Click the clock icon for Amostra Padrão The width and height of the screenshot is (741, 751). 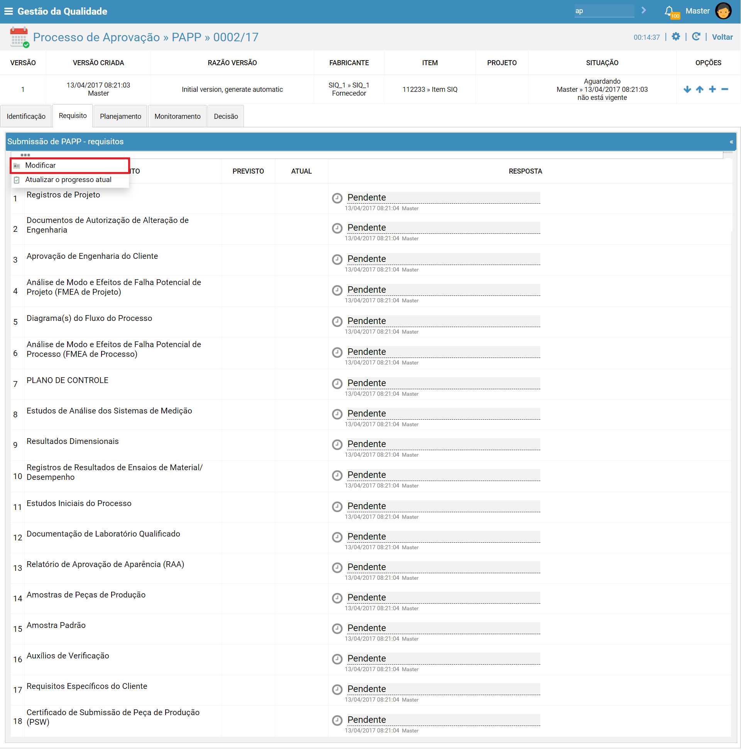(337, 629)
